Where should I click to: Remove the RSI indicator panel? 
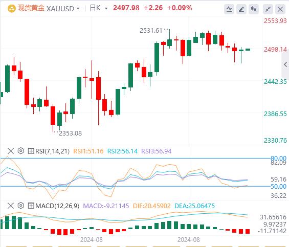(x=11, y=151)
